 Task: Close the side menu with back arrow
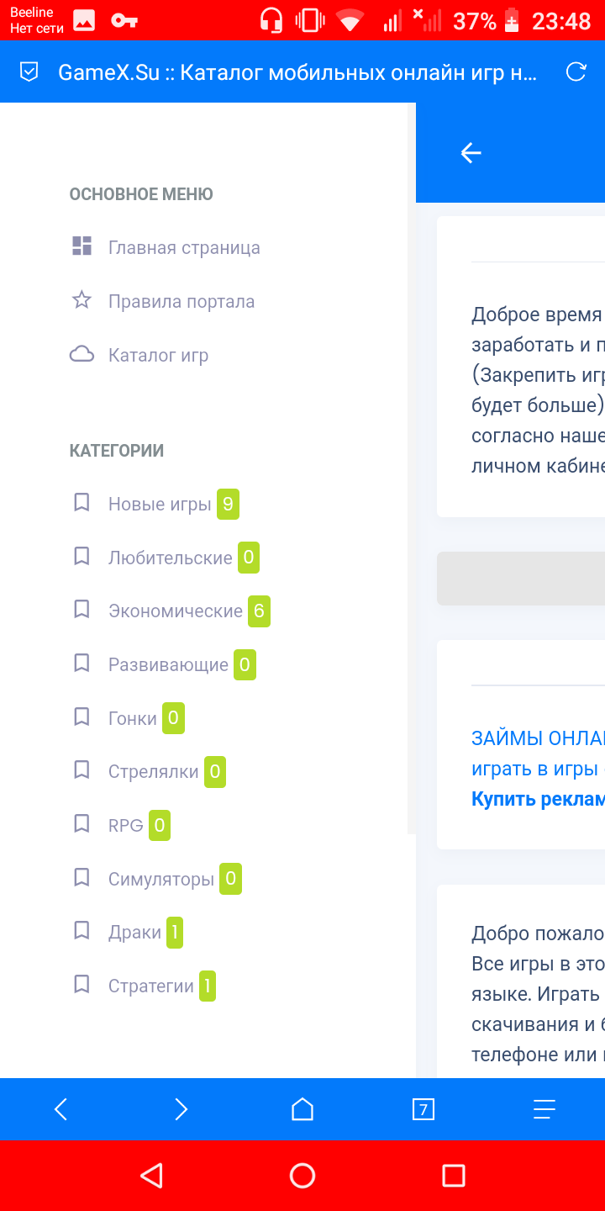tap(471, 152)
